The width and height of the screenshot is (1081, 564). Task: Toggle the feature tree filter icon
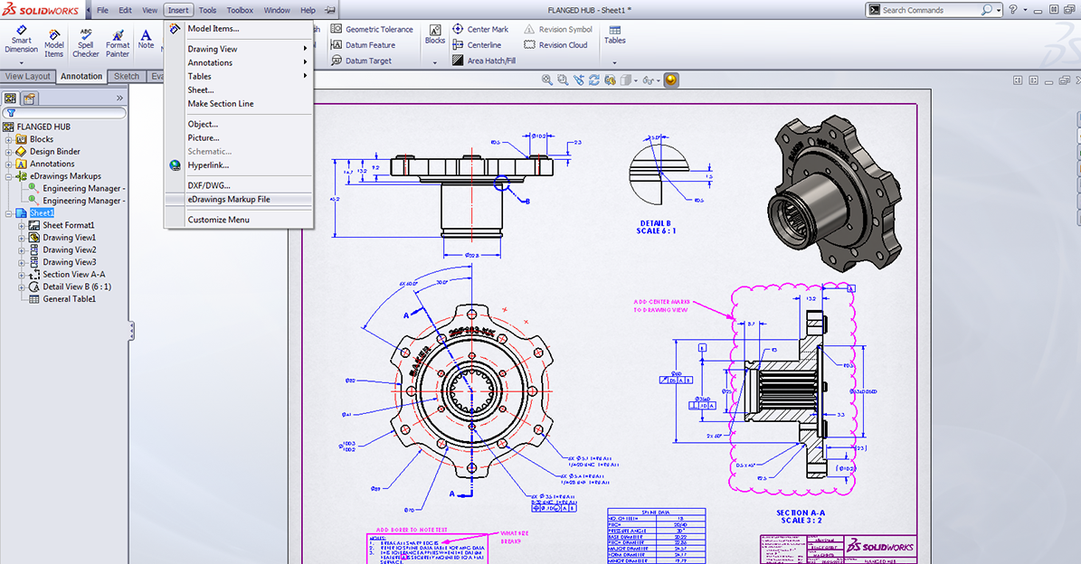11,113
